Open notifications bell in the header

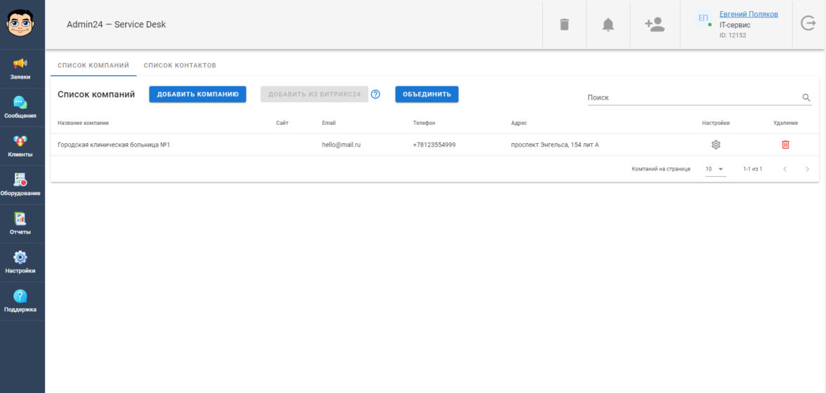[x=608, y=25]
